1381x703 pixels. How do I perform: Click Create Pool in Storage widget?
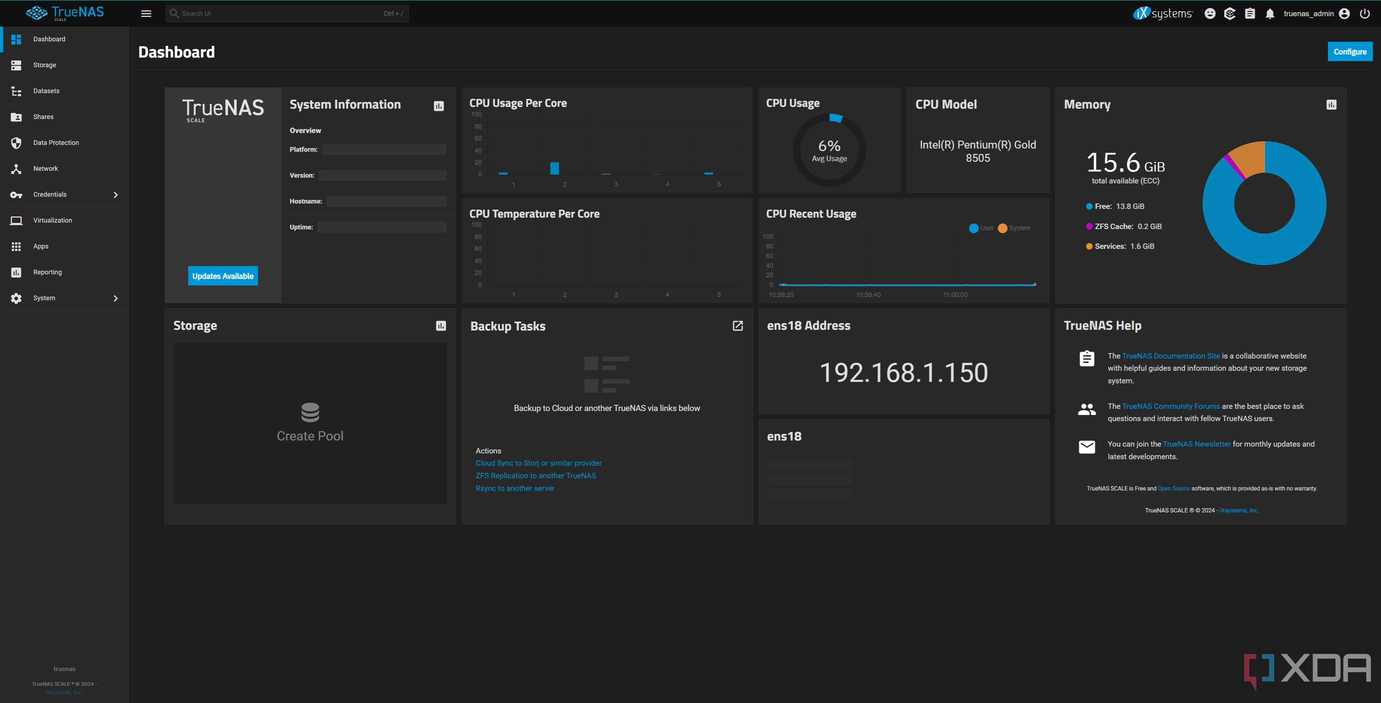[x=310, y=436]
